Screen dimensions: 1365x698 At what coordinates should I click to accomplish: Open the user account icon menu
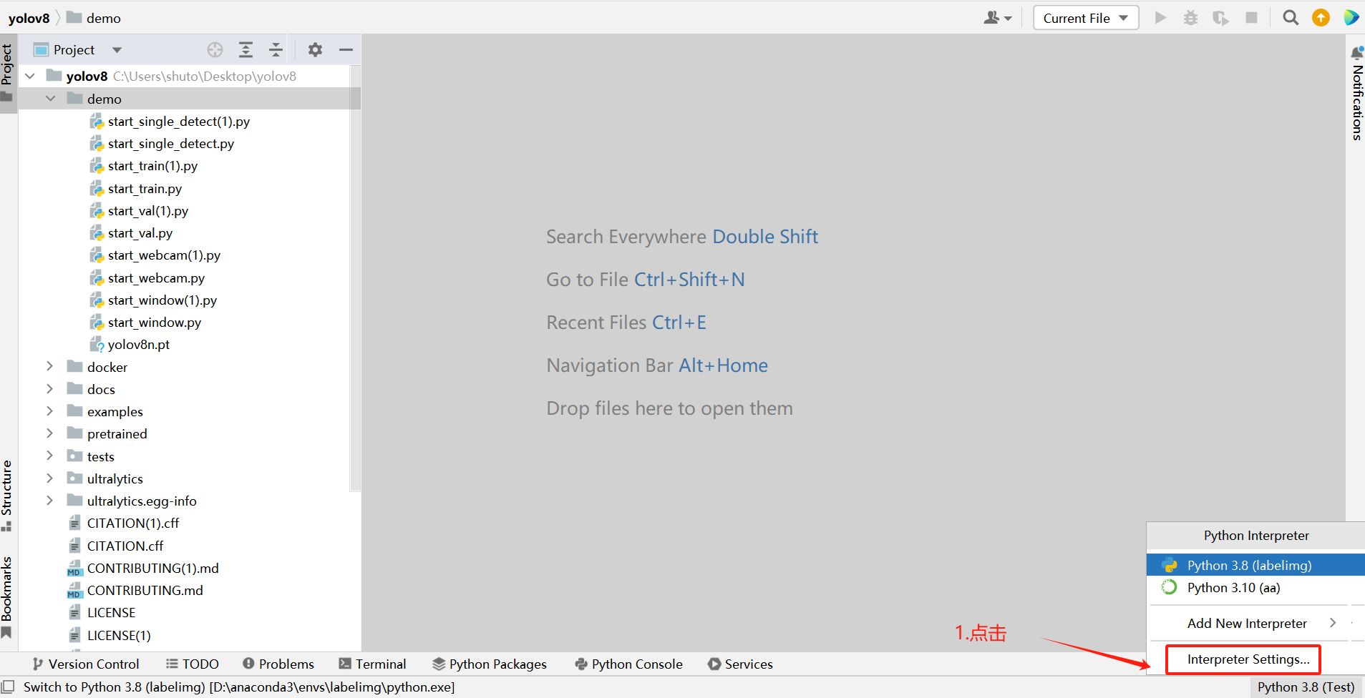click(x=997, y=18)
